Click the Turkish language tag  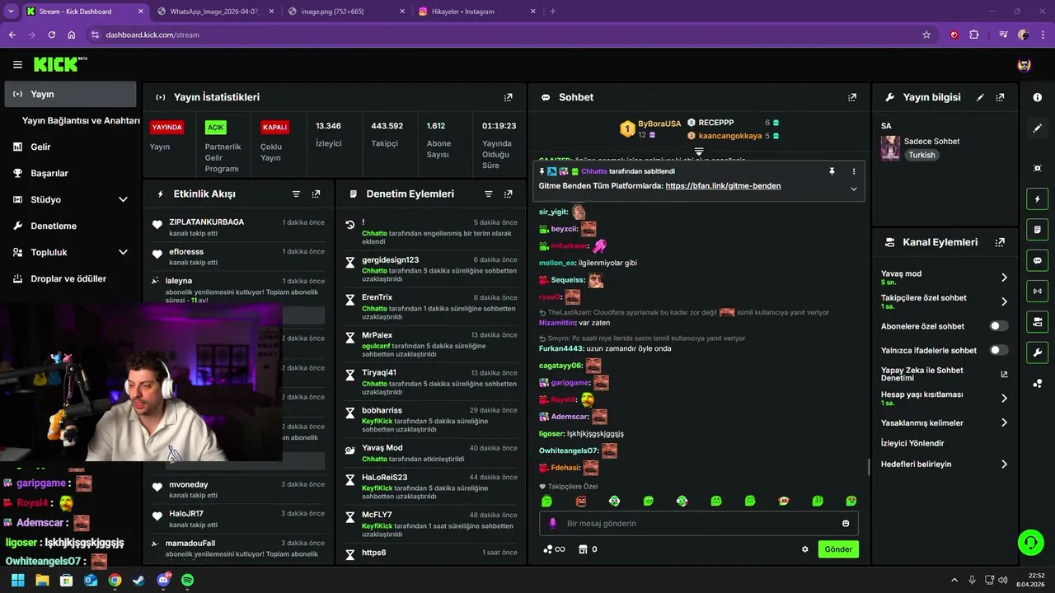(x=921, y=155)
